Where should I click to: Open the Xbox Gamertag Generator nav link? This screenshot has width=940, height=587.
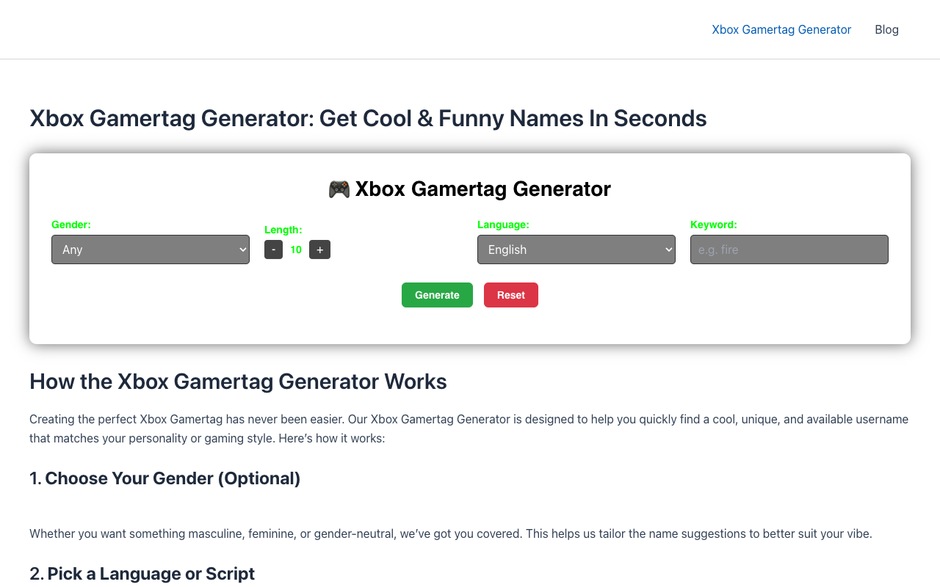(781, 29)
